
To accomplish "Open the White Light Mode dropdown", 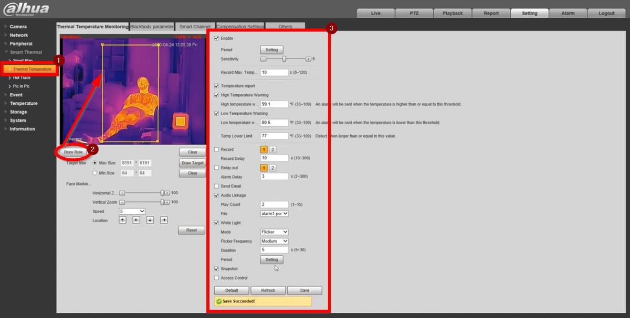I will coord(275,232).
